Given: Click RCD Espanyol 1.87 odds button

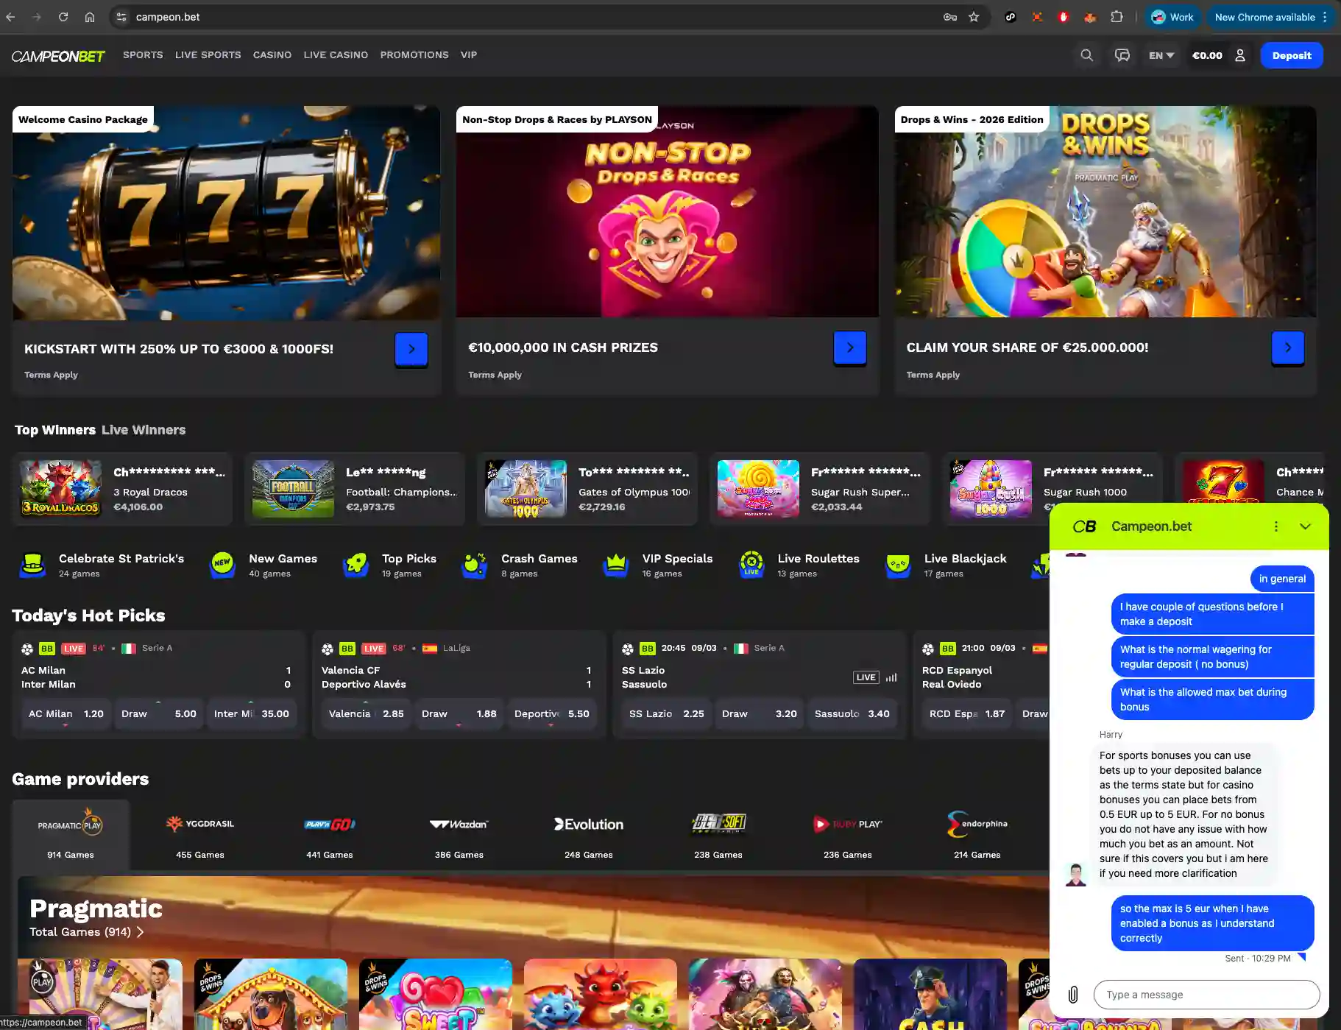Looking at the screenshot, I should [967, 713].
